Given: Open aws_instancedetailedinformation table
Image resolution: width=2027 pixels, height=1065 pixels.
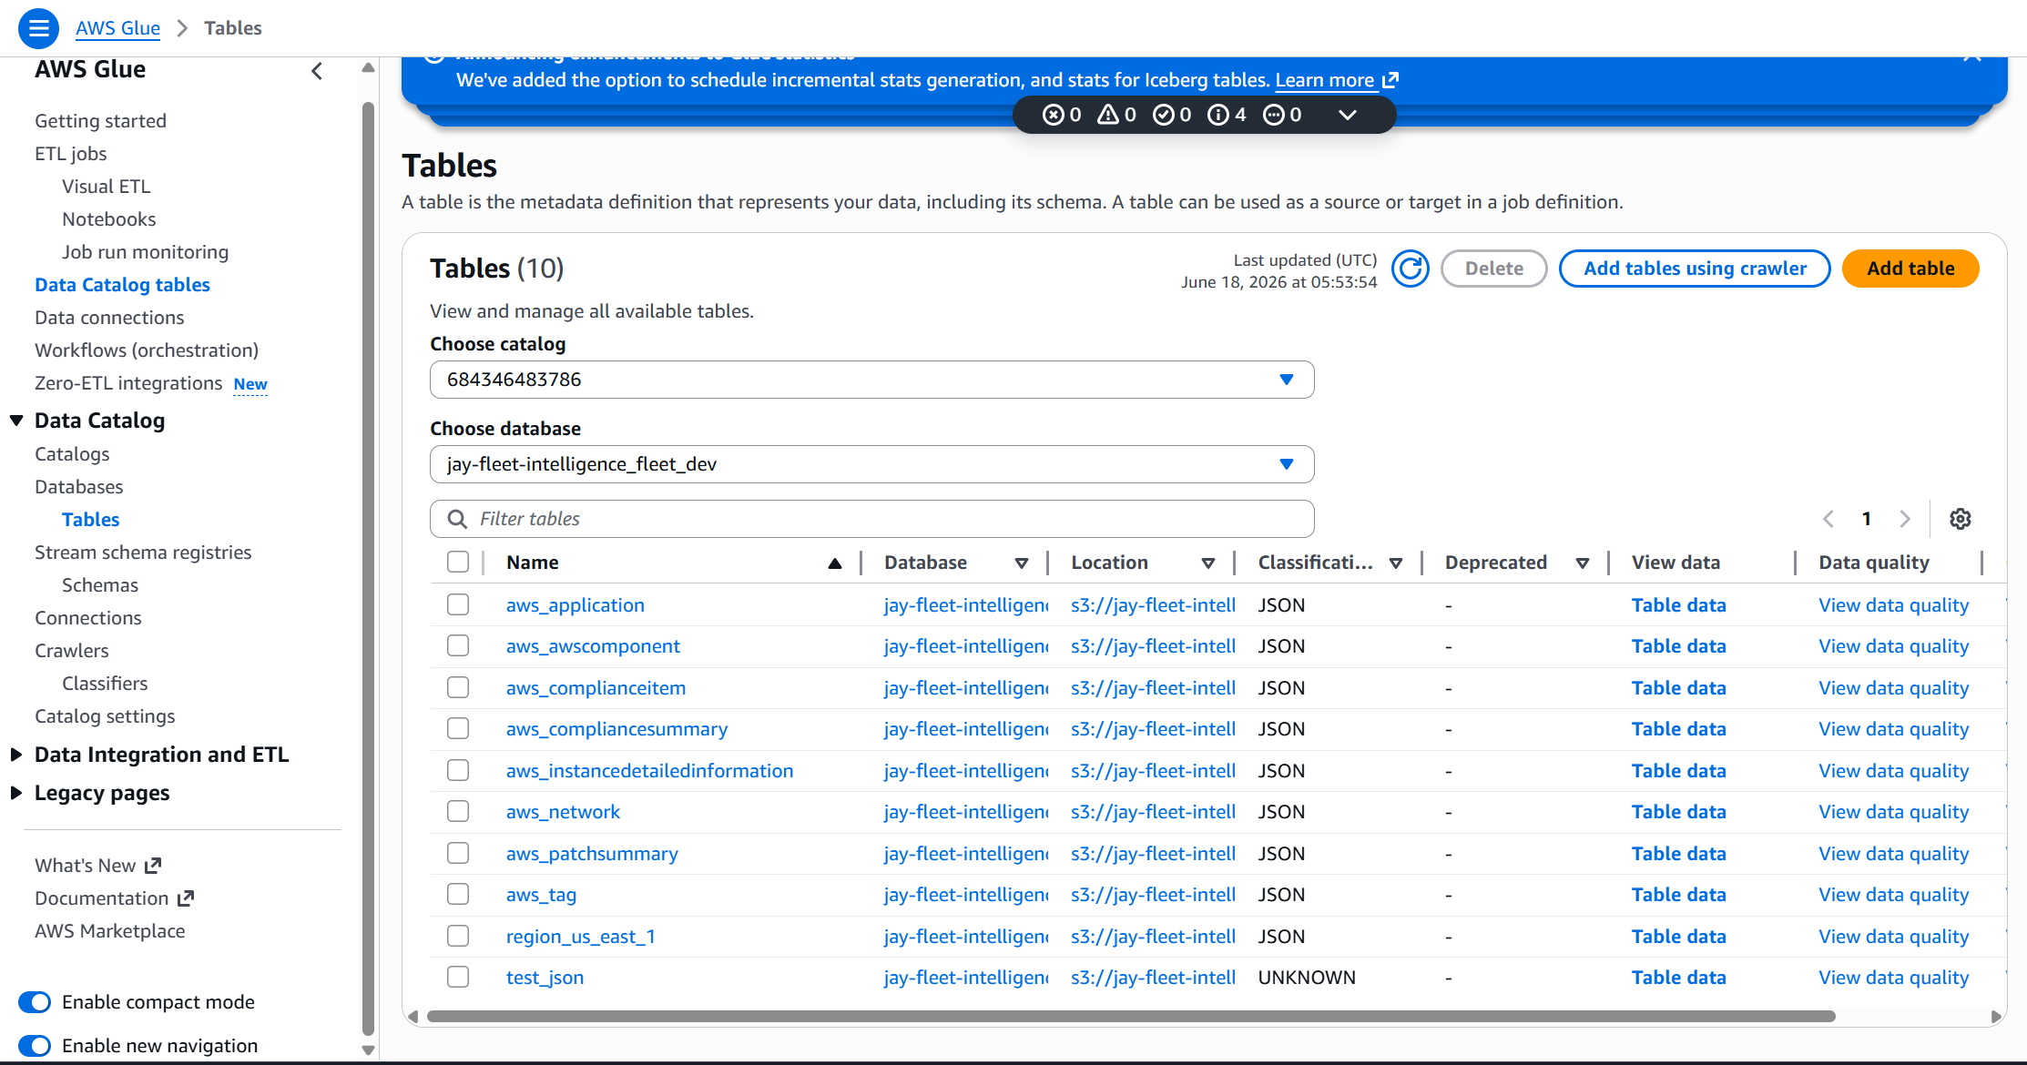Looking at the screenshot, I should pos(649,771).
